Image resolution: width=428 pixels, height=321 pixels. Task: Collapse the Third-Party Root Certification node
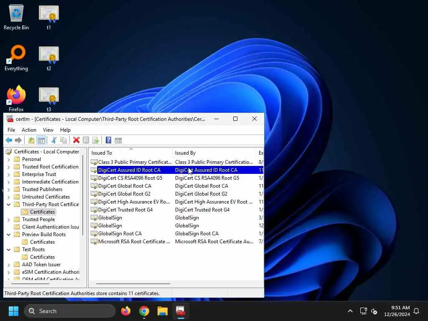pos(8,204)
